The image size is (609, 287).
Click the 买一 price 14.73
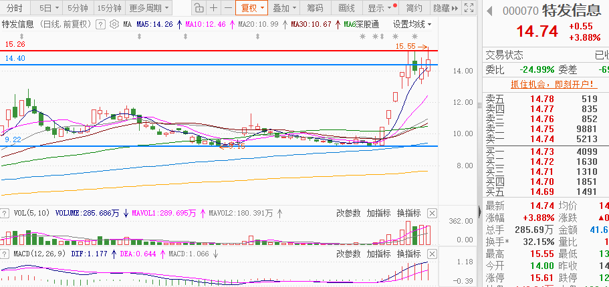pos(542,152)
